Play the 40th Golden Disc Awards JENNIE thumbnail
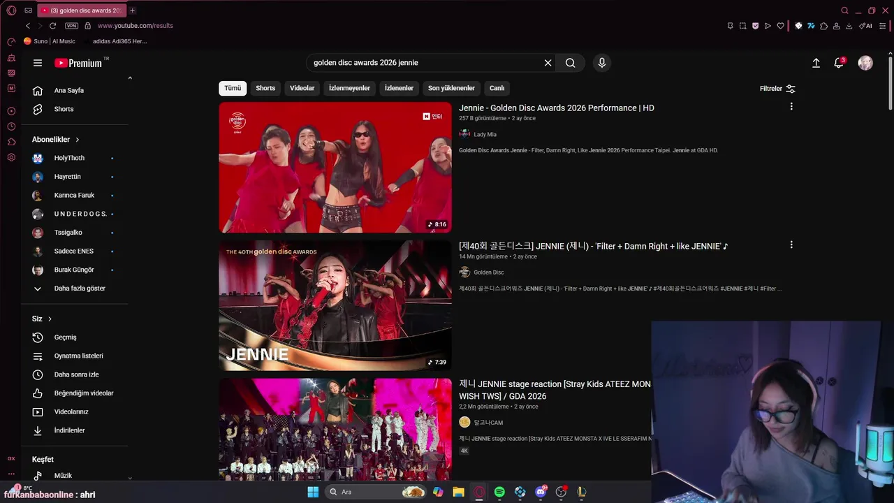 (x=335, y=305)
